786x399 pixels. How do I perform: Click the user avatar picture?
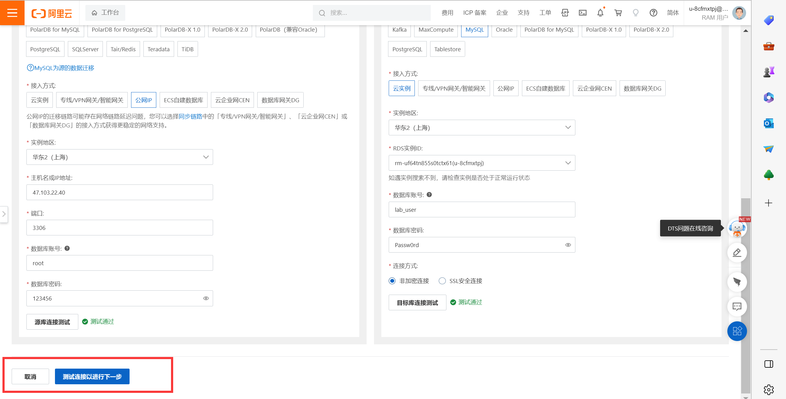739,13
